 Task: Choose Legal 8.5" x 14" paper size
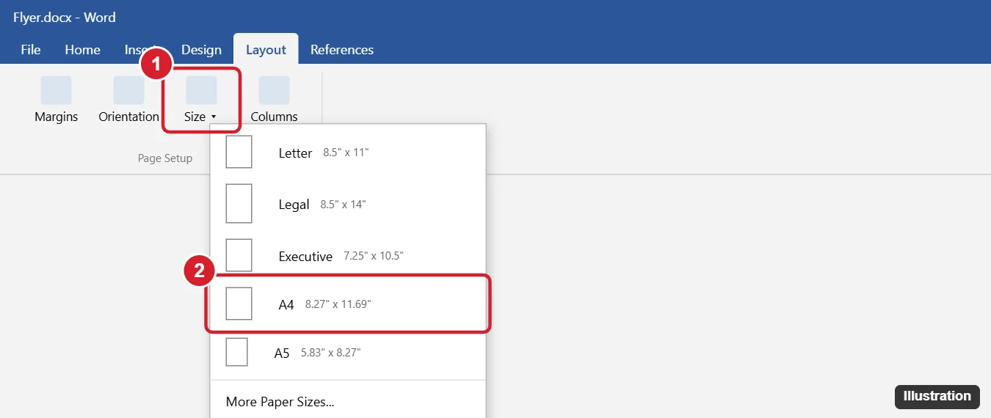(348, 204)
